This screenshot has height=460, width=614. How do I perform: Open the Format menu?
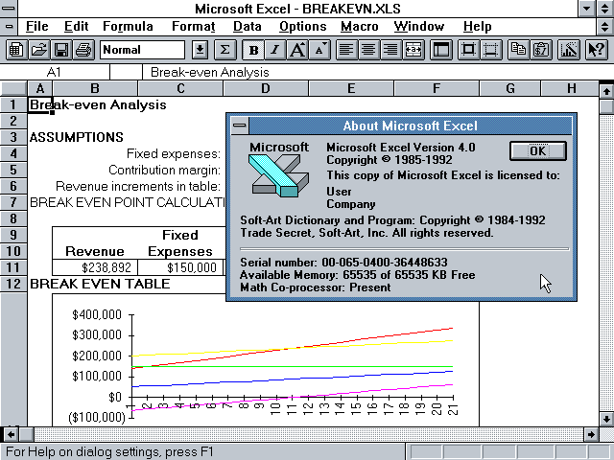coord(194,27)
